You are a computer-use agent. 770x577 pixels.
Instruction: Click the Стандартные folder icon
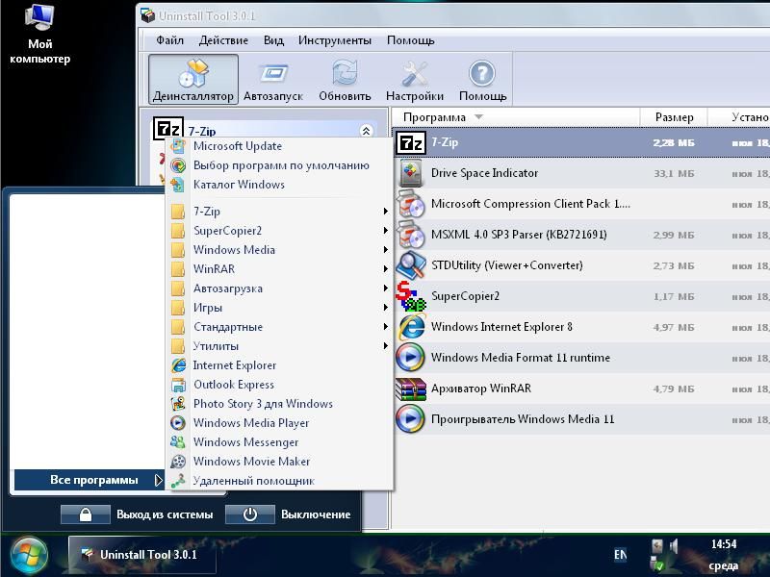[178, 327]
